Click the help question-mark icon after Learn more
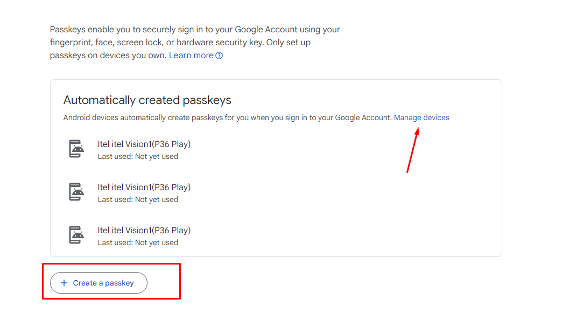This screenshot has height=313, width=577. coord(219,55)
